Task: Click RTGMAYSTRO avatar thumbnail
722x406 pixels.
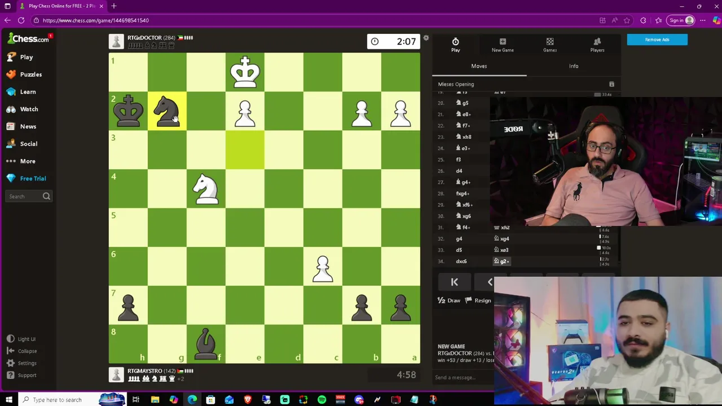Action: tap(116, 374)
